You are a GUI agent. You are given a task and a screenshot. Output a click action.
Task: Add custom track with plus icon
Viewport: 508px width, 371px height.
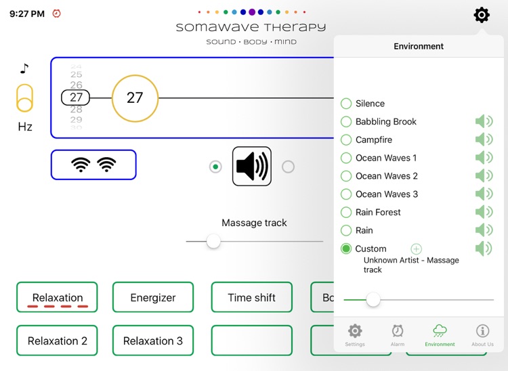click(417, 249)
